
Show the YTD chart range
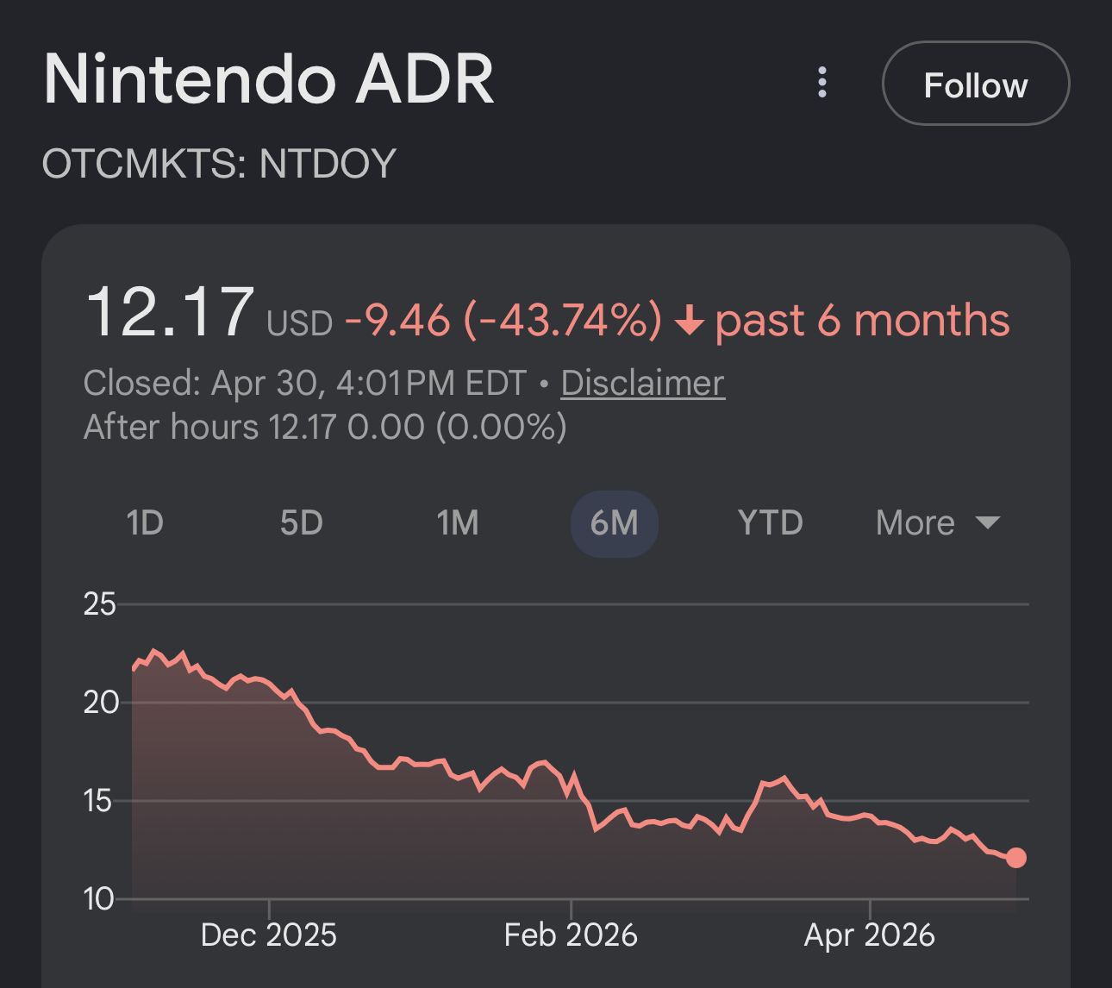point(770,523)
